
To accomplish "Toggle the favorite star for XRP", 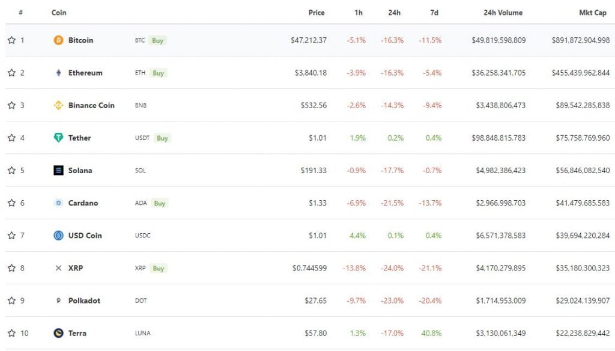I will click(x=12, y=268).
